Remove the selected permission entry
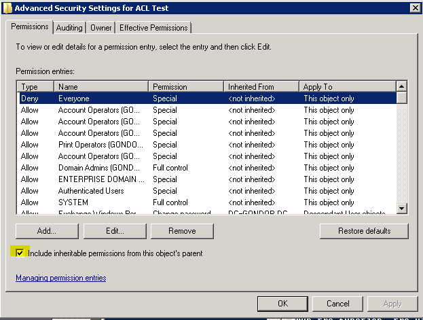The width and height of the screenshot is (423, 320). coord(182,231)
